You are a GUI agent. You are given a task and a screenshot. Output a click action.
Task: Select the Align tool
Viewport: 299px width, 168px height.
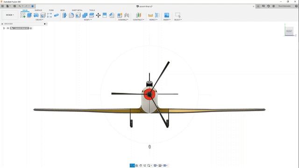105,15
